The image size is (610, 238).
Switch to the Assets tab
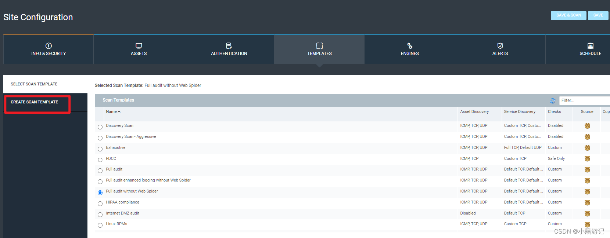coord(139,50)
